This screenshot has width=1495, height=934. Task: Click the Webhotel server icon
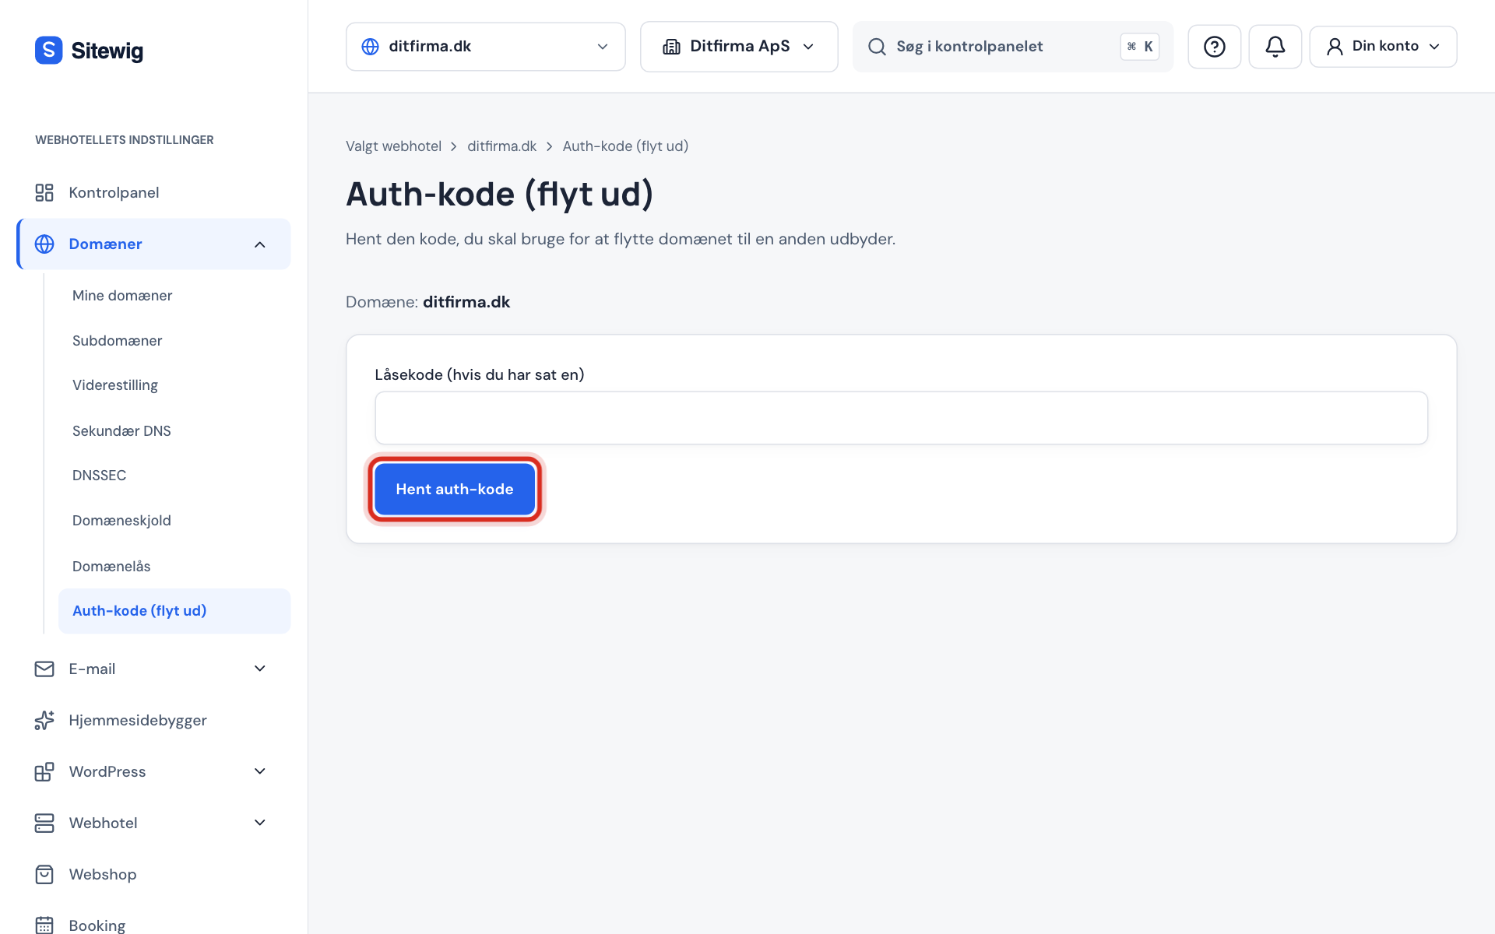pos(44,823)
